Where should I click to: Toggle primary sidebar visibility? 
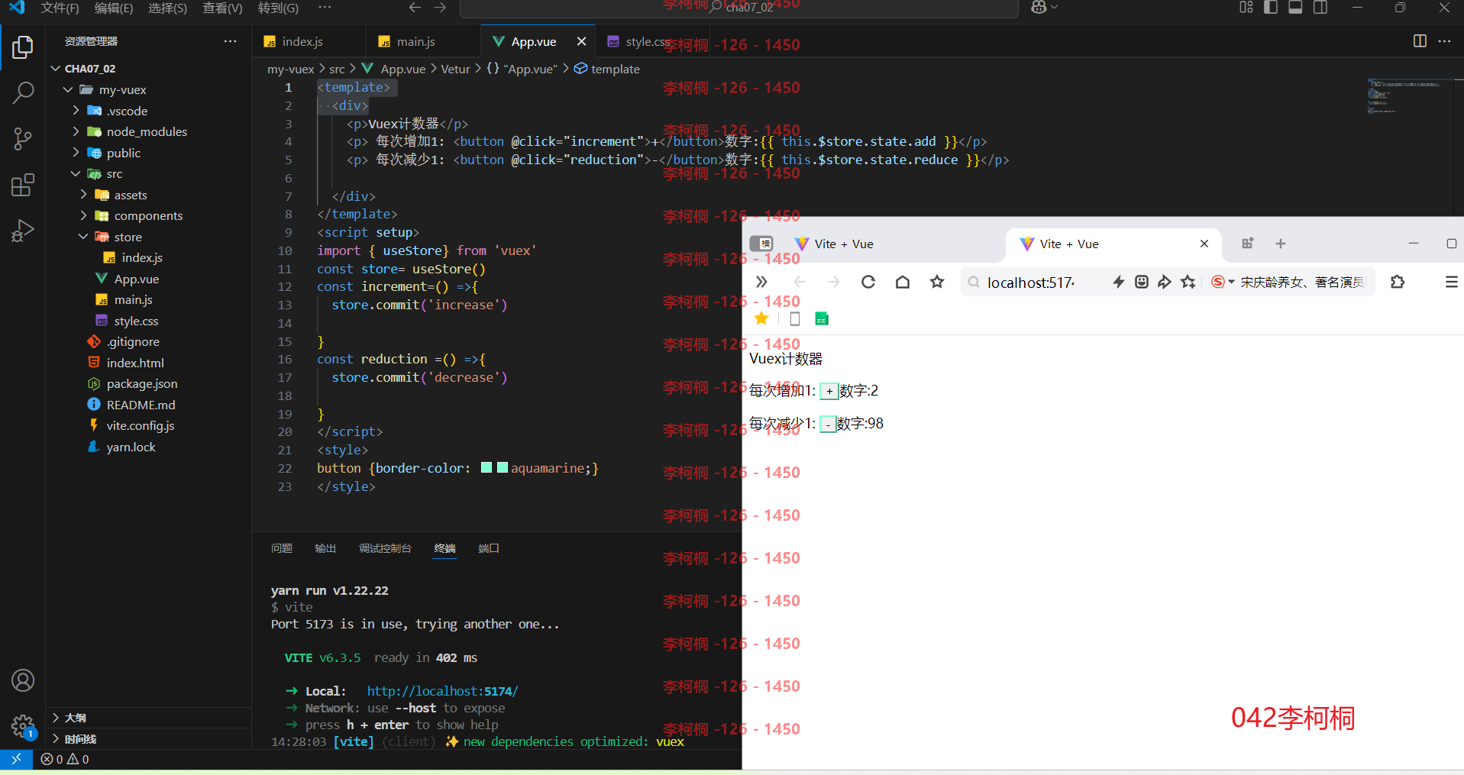1271,8
